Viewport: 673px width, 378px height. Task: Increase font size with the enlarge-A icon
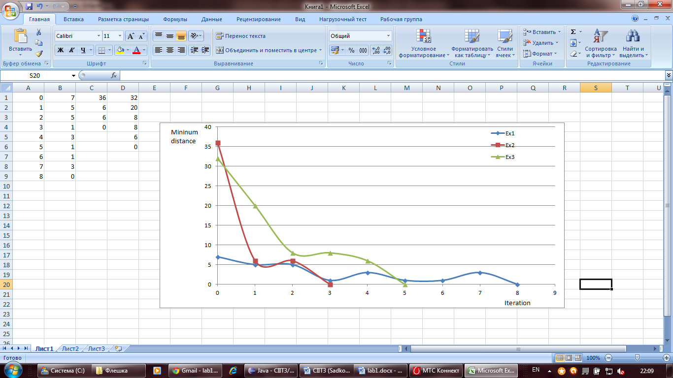coord(131,36)
